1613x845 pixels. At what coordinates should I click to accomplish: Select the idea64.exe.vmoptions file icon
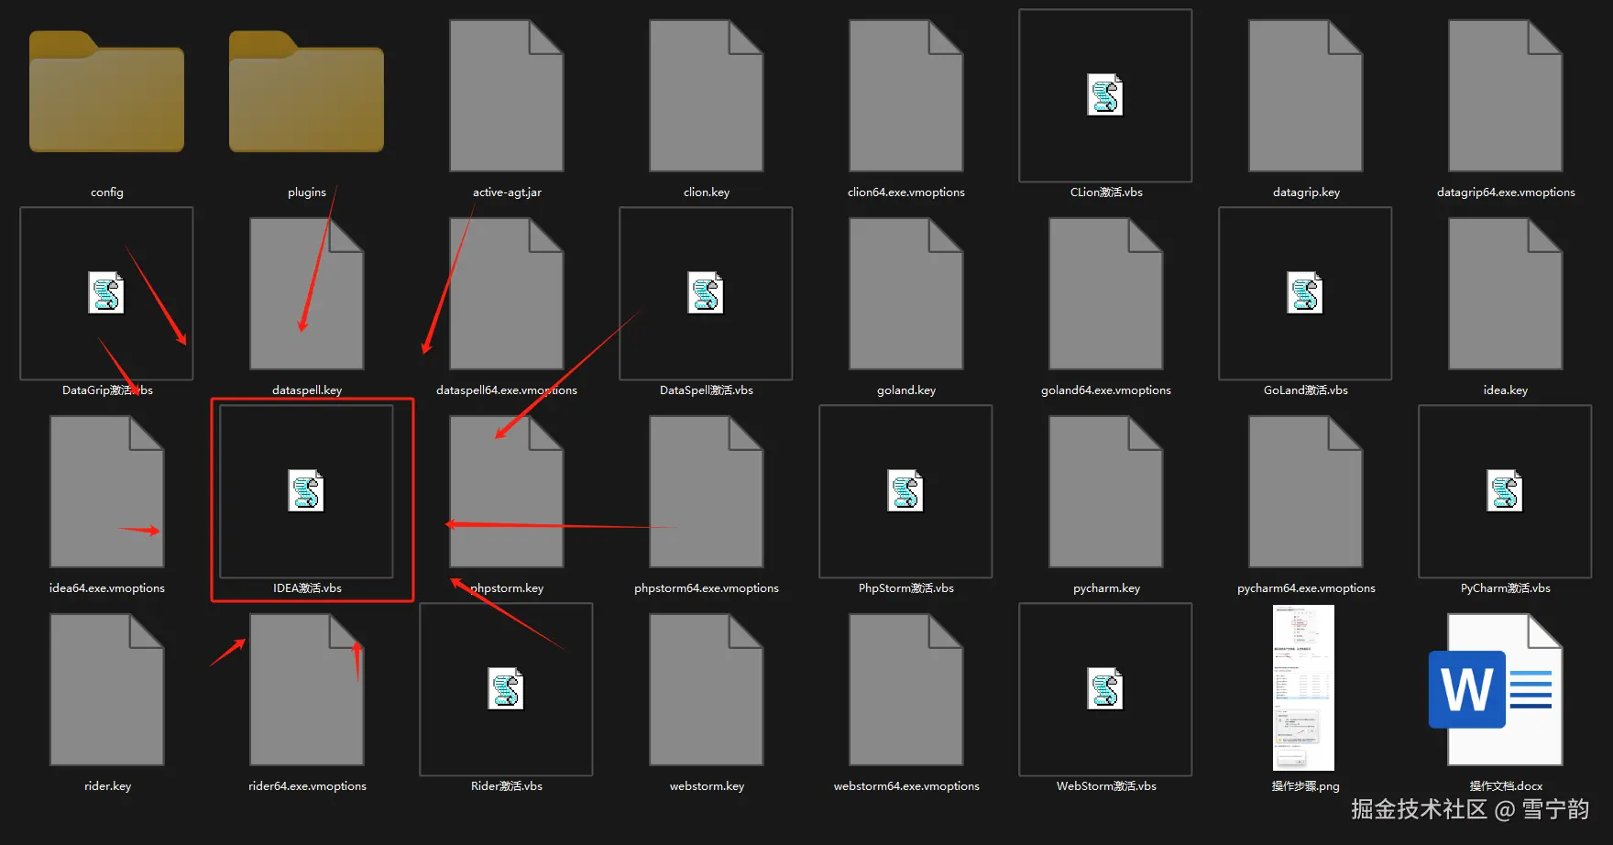pyautogui.click(x=107, y=491)
